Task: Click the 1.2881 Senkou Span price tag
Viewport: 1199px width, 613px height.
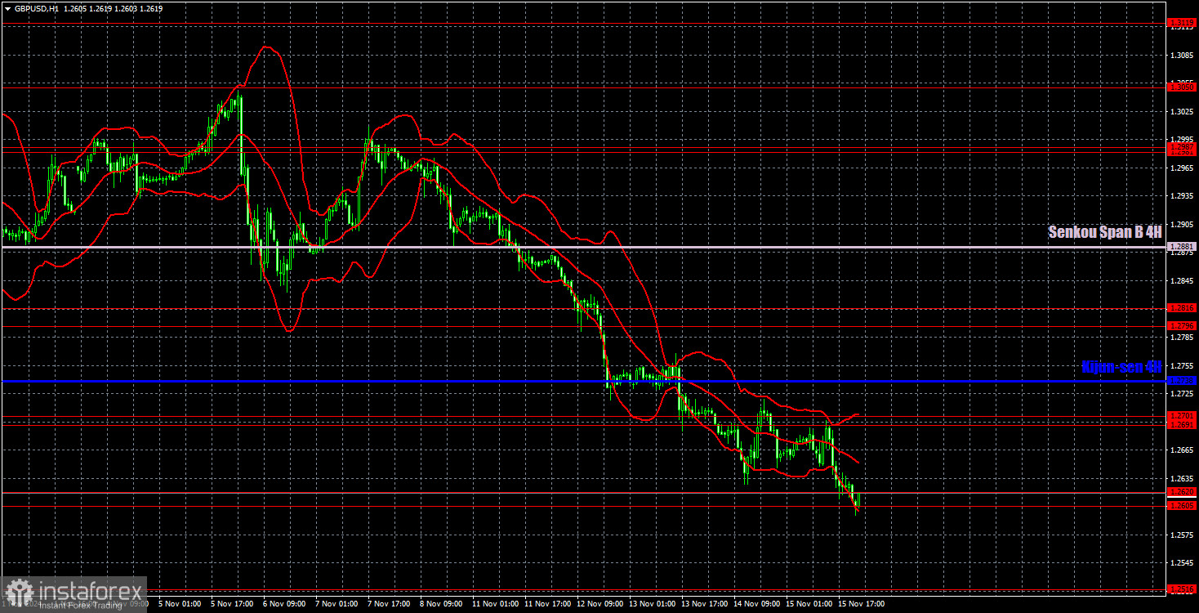Action: 1182,246
